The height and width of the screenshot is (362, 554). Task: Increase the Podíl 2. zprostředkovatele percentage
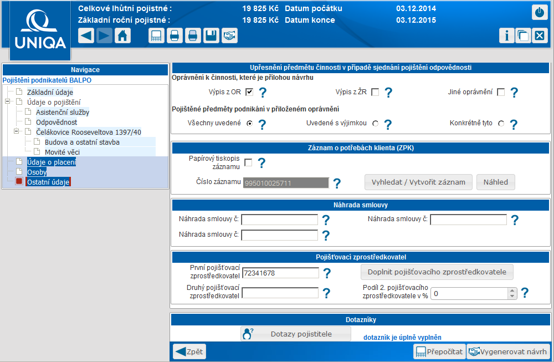(x=512, y=291)
